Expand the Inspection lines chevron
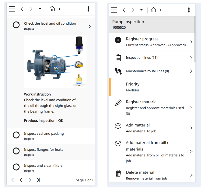 [191, 58]
